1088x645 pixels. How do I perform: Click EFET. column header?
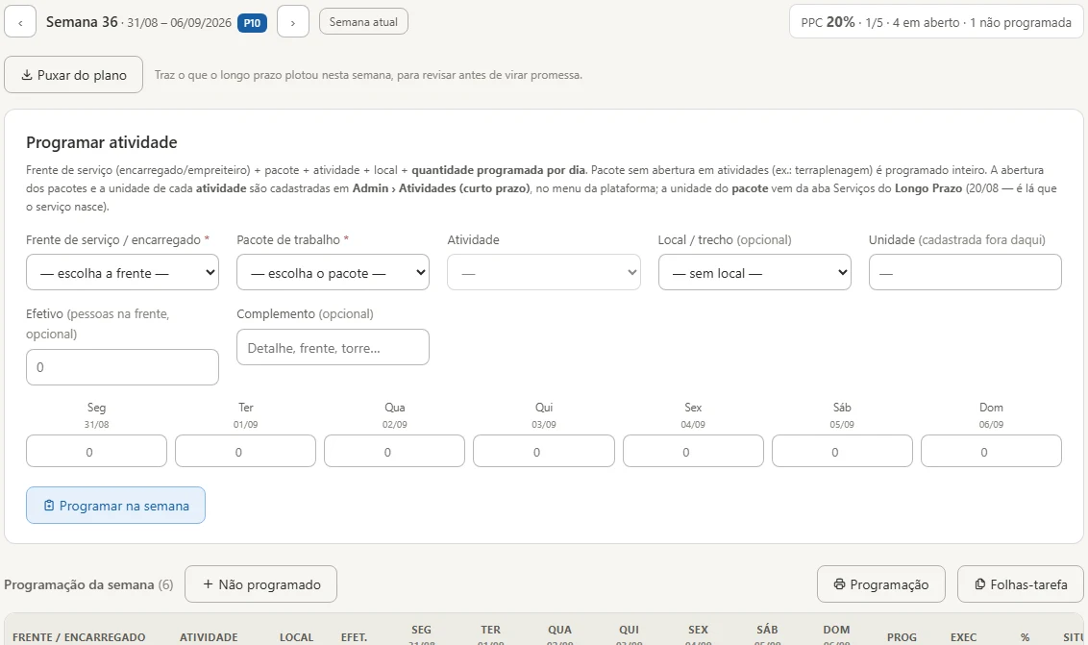(354, 637)
